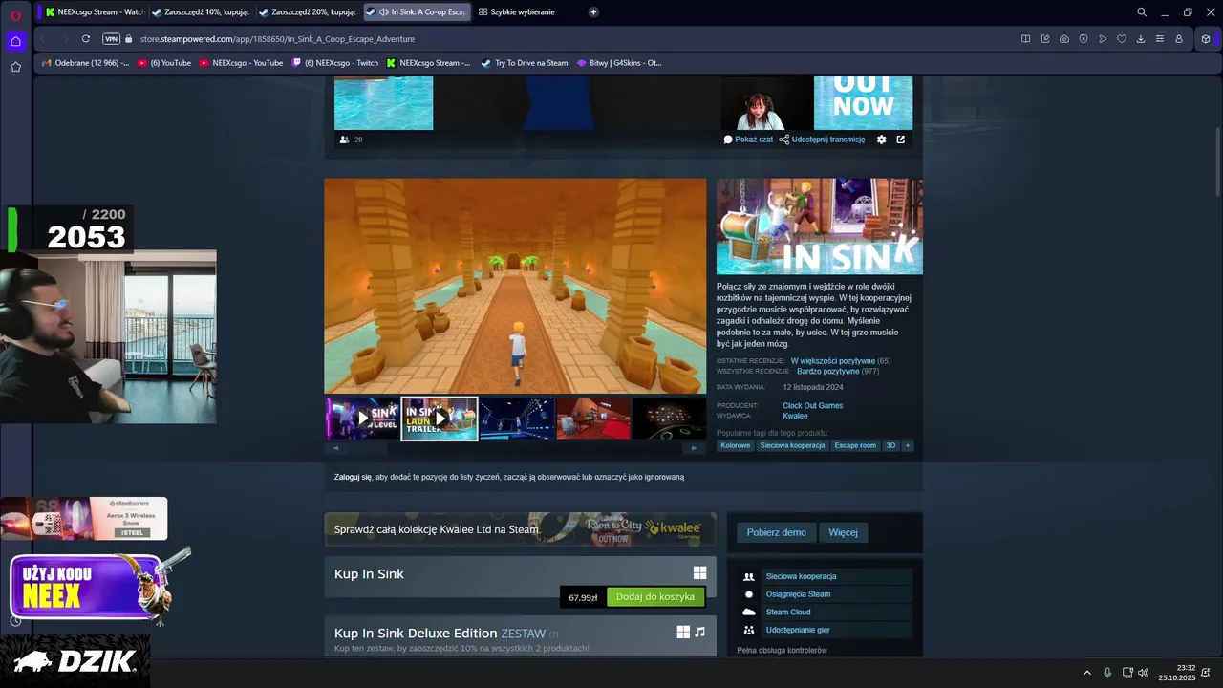Select the orange room screenshot thumbnail
This screenshot has height=688, width=1223.
point(593,419)
